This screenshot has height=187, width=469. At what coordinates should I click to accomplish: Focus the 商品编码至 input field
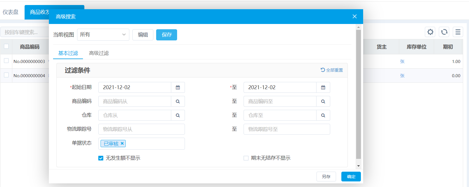tap(280, 101)
